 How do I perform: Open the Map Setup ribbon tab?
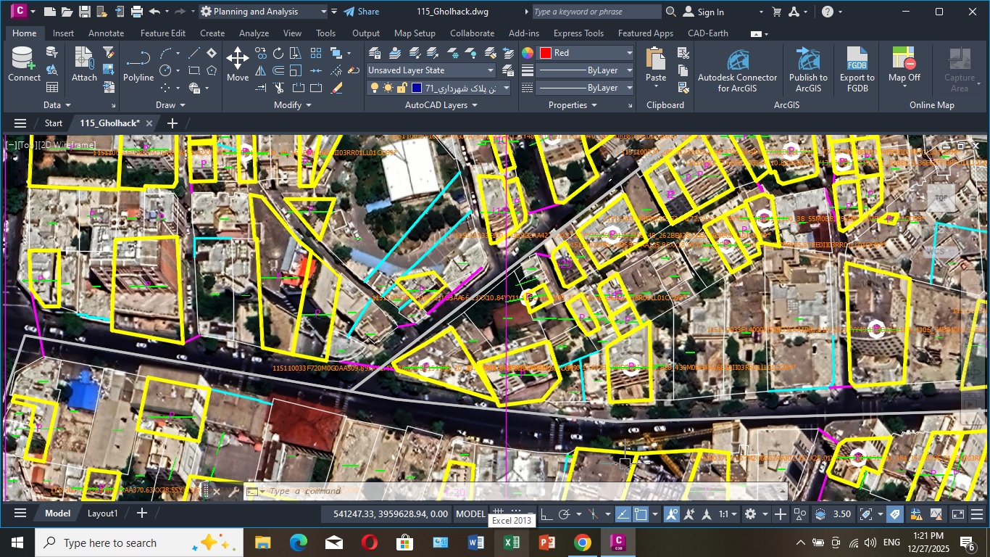(415, 33)
